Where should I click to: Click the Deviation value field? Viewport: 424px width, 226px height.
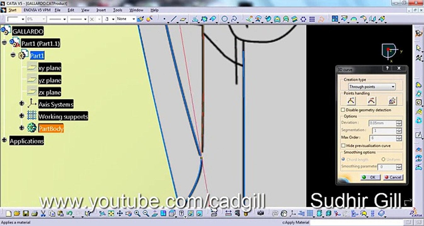pos(382,123)
